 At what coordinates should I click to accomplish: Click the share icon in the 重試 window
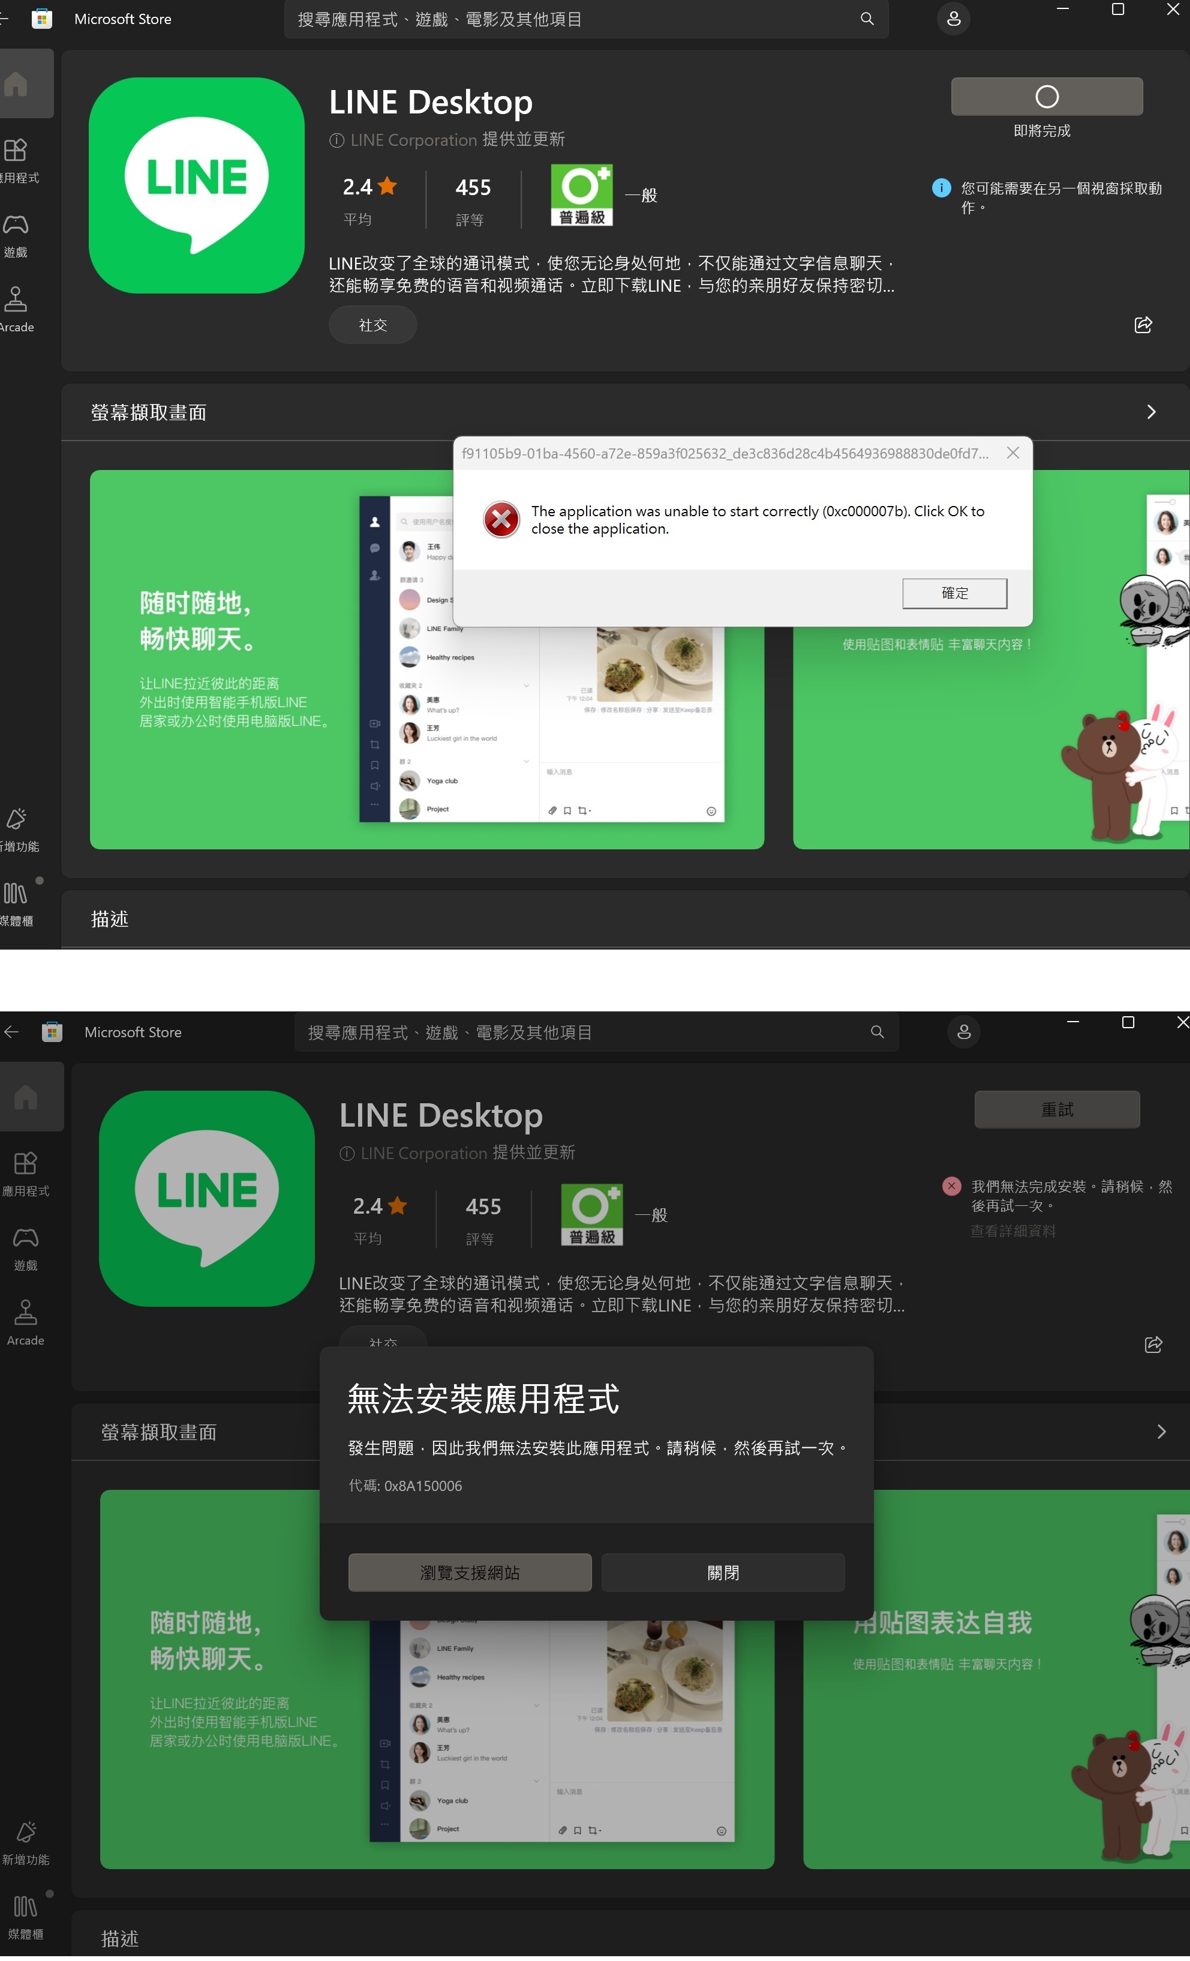pyautogui.click(x=1153, y=1344)
